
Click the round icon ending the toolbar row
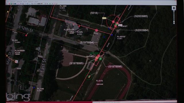(56, 4)
